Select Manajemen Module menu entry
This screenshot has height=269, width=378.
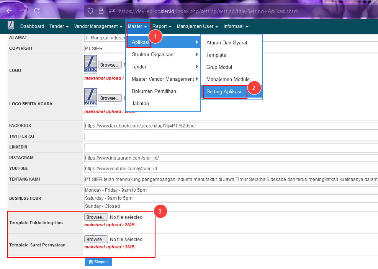228,79
